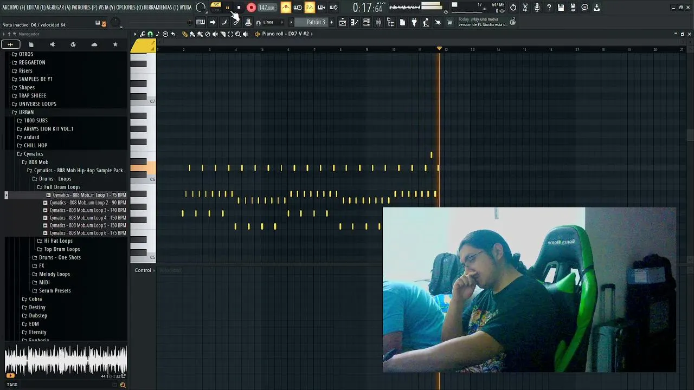This screenshot has width=694, height=390.
Task: Open the EDITAR menu
Action: coord(36,8)
